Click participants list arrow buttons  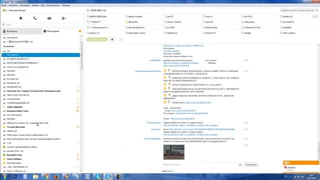[x=315, y=16]
